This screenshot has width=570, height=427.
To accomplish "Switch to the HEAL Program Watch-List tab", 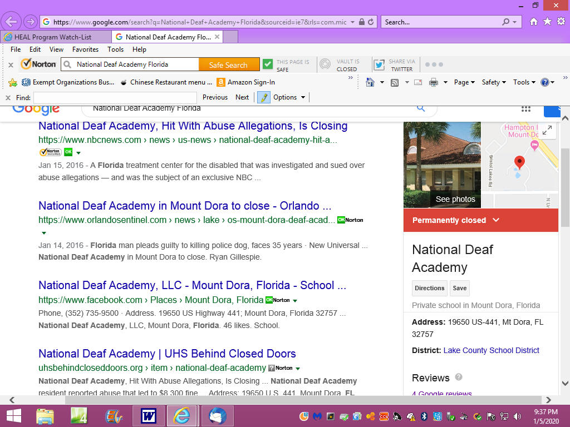I will point(56,37).
